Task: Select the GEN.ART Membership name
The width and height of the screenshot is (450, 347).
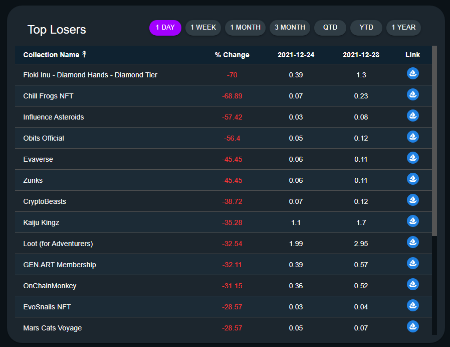Action: (60, 265)
